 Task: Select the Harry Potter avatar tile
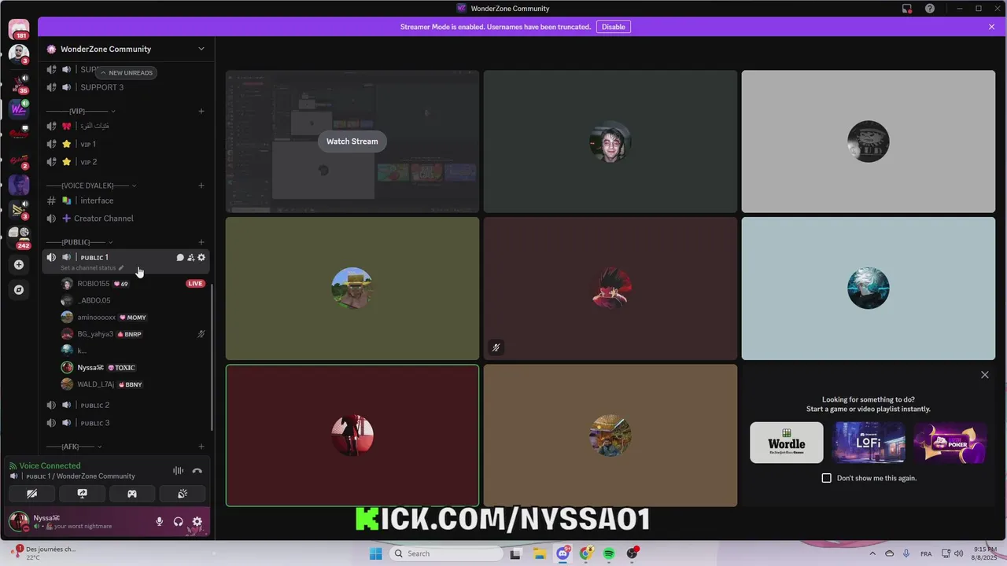(x=610, y=141)
